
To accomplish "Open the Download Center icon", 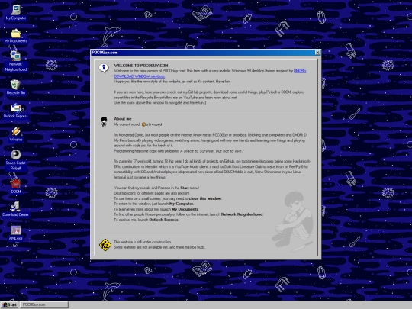I will [16, 209].
